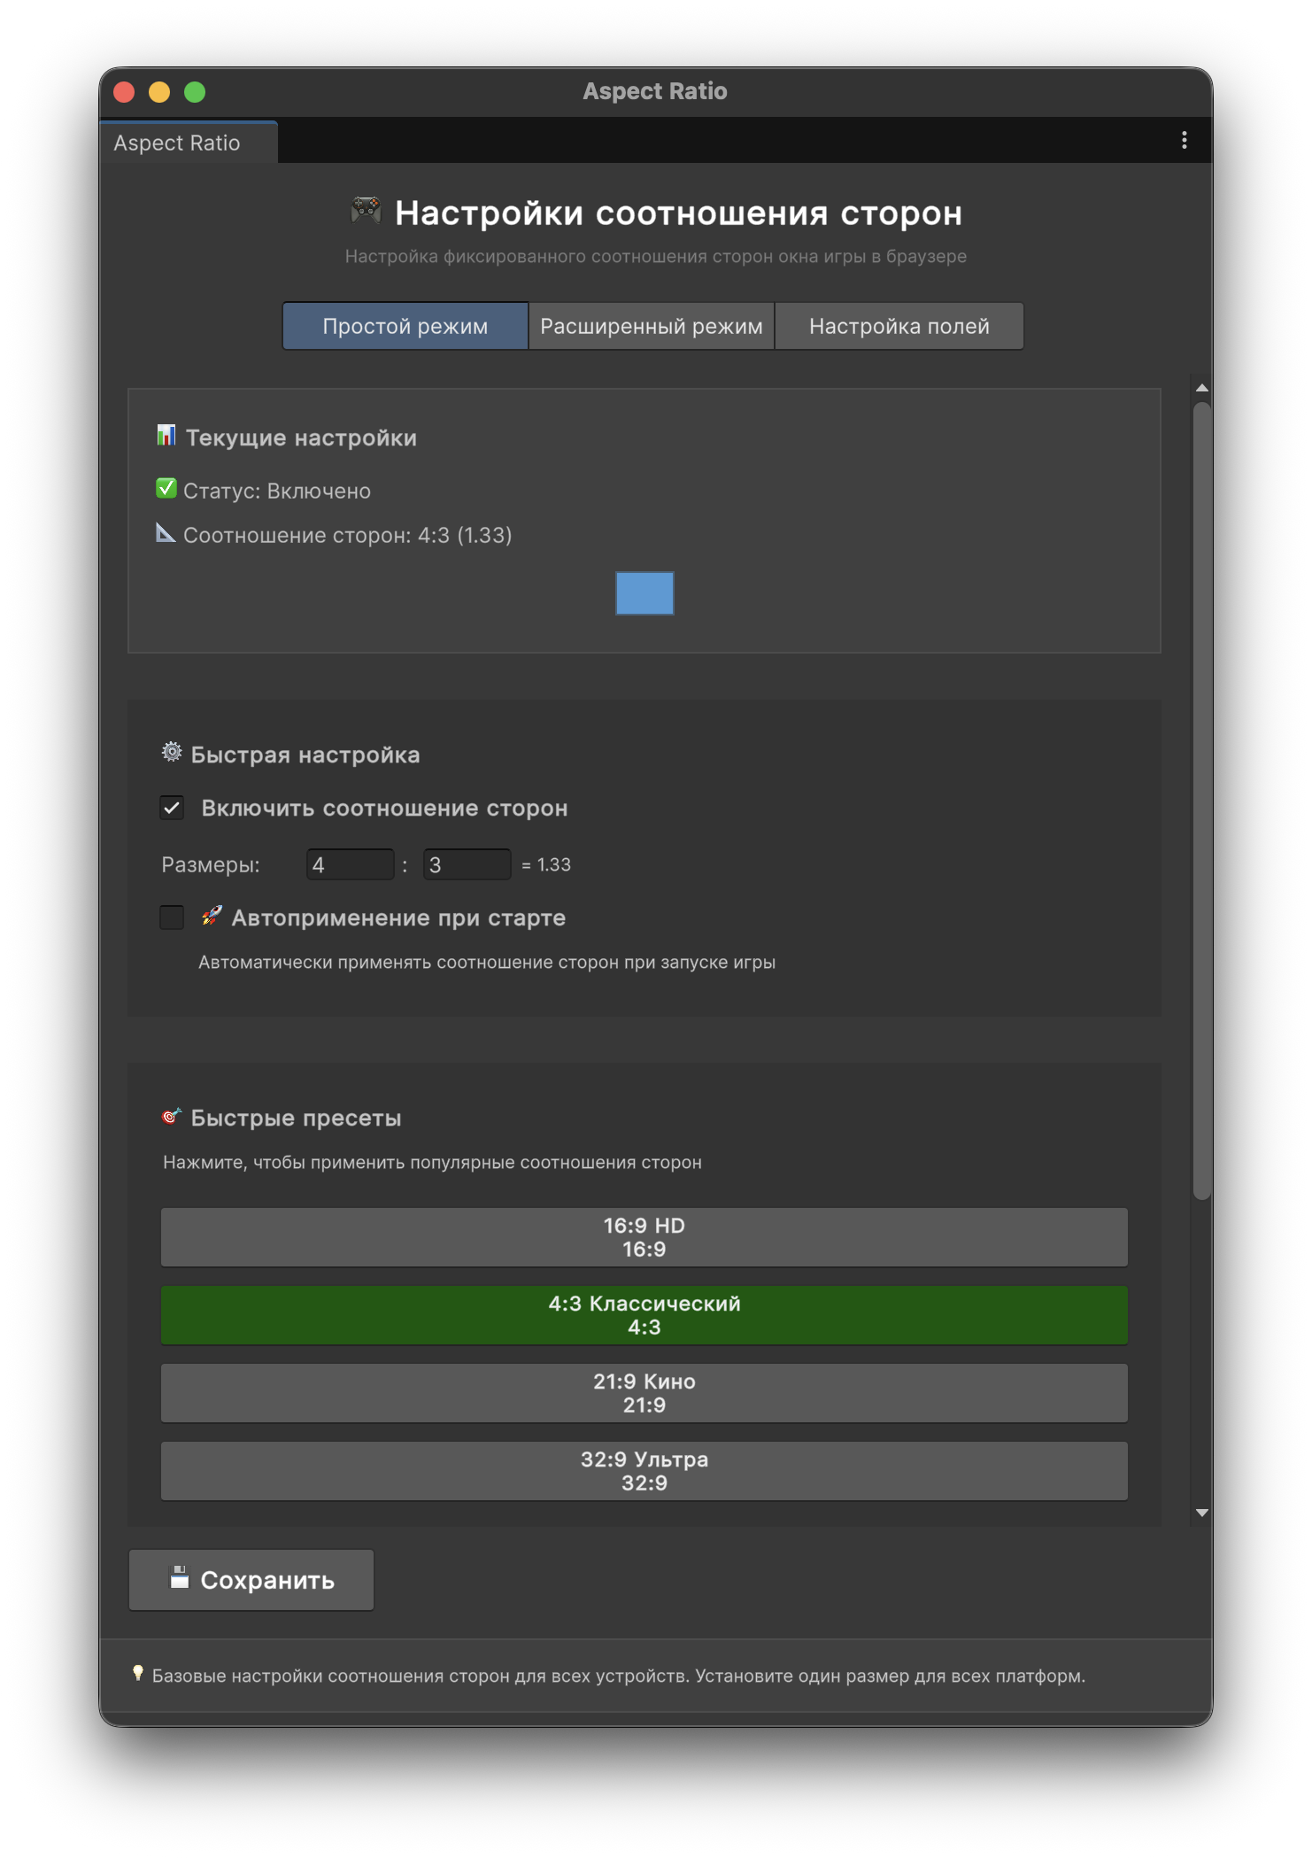The height and width of the screenshot is (1858, 1312).
Task: Enable the Автоприменение при старте checkbox
Action: click(172, 917)
